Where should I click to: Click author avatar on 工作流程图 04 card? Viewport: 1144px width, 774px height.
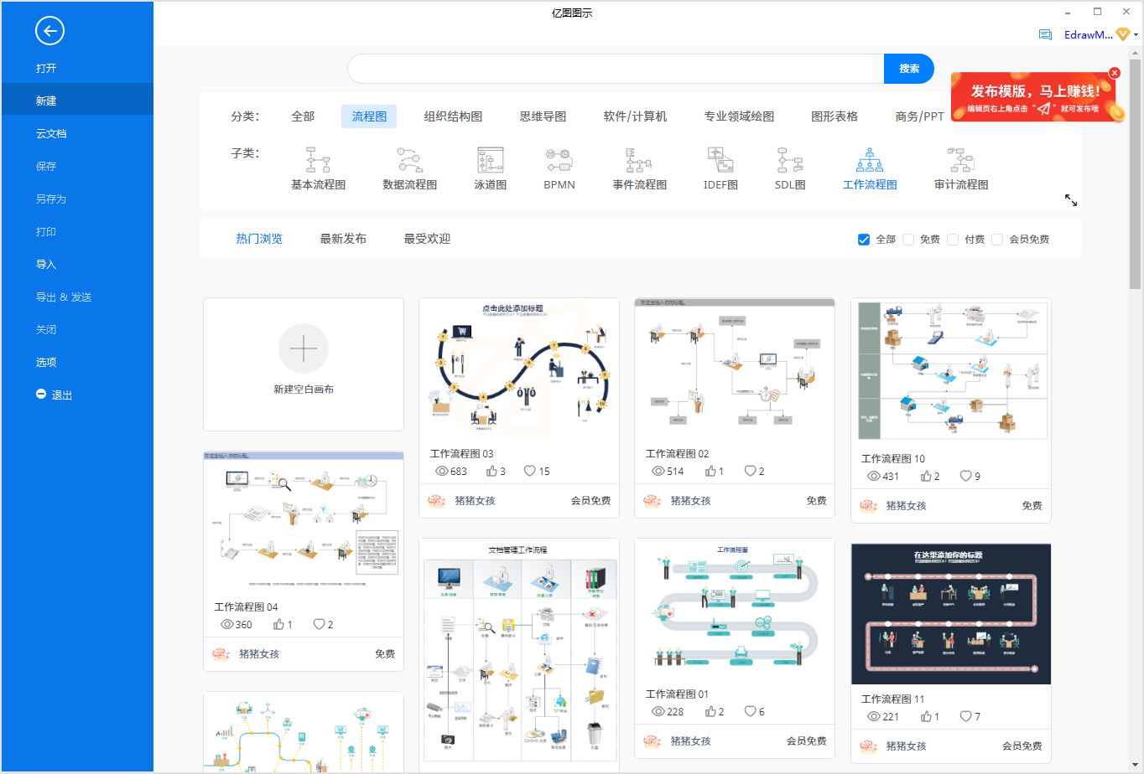point(221,654)
